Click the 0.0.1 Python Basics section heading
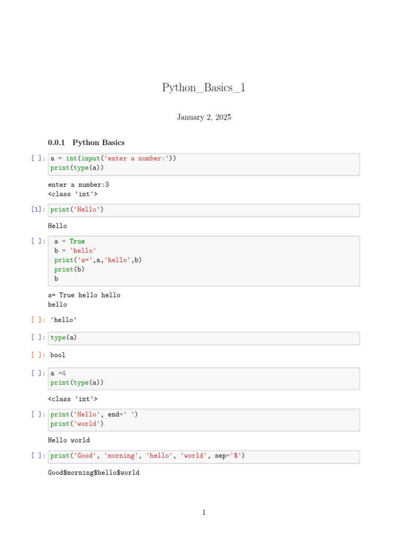 (x=86, y=142)
